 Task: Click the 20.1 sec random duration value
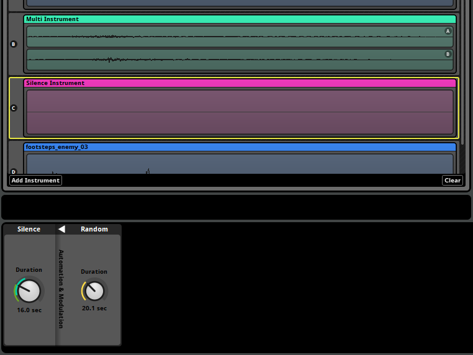(x=94, y=308)
